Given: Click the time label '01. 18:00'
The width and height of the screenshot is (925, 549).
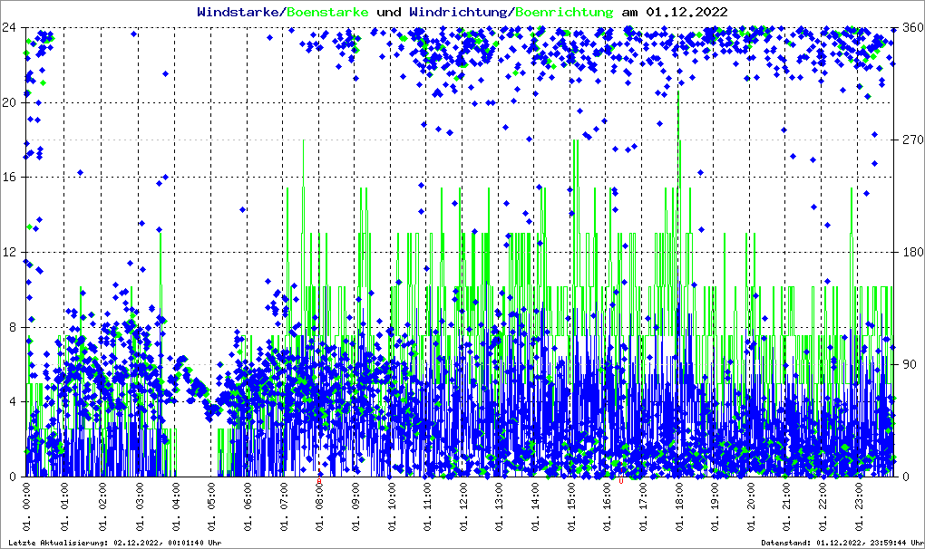Looking at the screenshot, I should [x=679, y=506].
